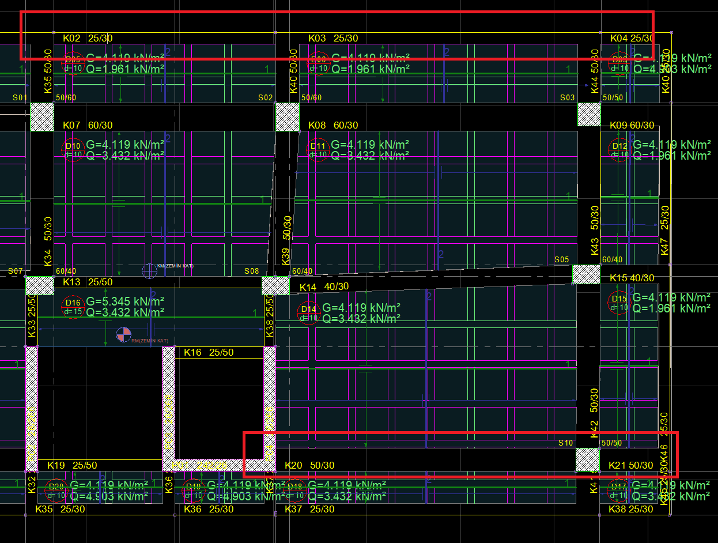Pick the vertical K44 50/30 beam label

(595, 71)
